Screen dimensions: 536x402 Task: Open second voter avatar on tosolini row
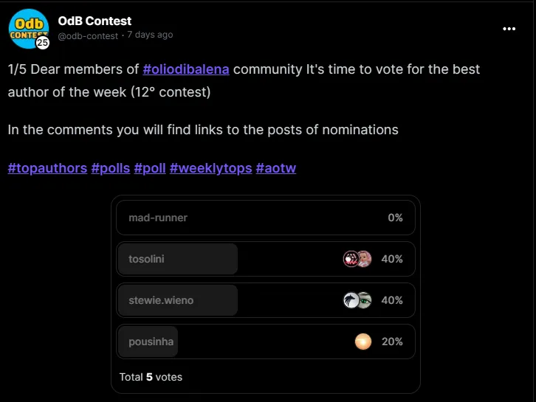[365, 259]
